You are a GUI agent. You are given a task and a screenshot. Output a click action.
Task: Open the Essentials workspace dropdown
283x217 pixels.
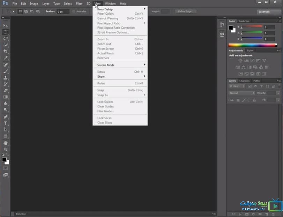269,12
